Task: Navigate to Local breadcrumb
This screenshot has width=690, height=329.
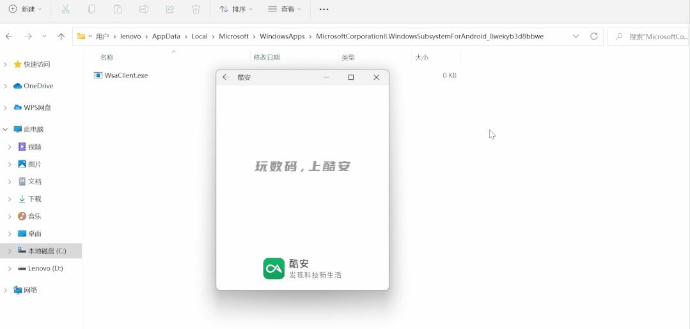Action: tap(200, 36)
